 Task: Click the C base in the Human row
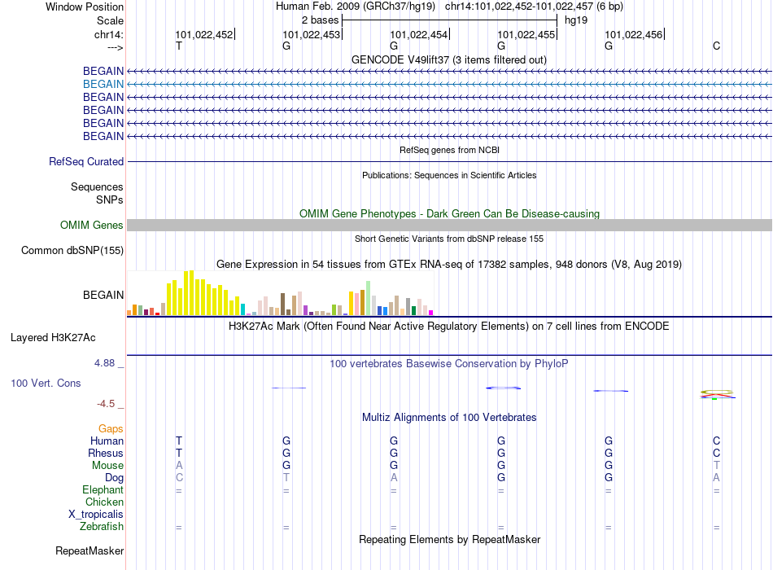(716, 441)
